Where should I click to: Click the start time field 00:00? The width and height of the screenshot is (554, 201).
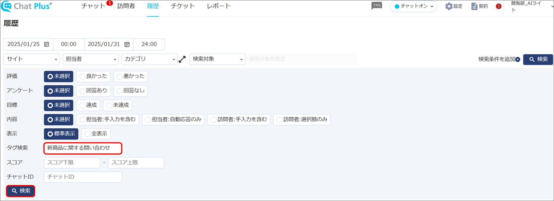coord(69,44)
